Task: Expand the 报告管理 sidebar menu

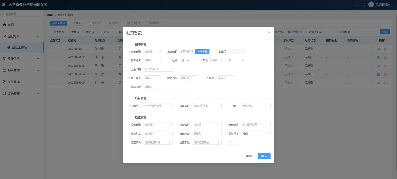Action: point(38,70)
